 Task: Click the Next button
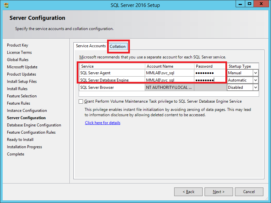pos(218,192)
